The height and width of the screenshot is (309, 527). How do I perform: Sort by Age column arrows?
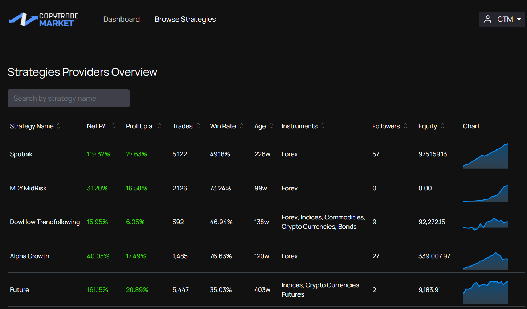[x=271, y=126]
